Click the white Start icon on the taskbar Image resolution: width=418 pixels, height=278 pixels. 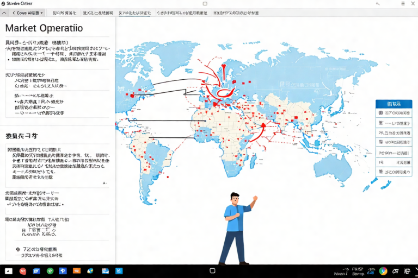pyautogui.click(x=9, y=271)
